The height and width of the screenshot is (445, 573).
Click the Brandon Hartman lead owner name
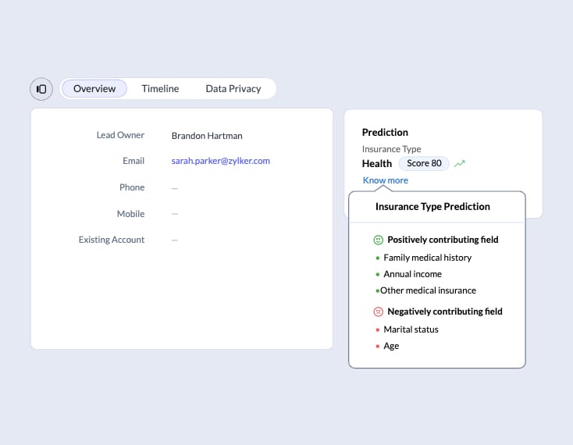point(206,135)
